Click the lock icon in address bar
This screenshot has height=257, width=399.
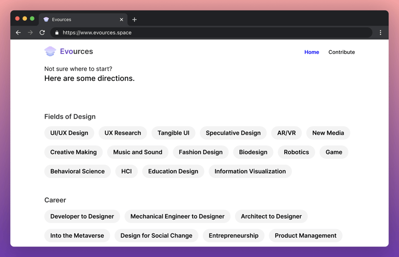coord(57,33)
